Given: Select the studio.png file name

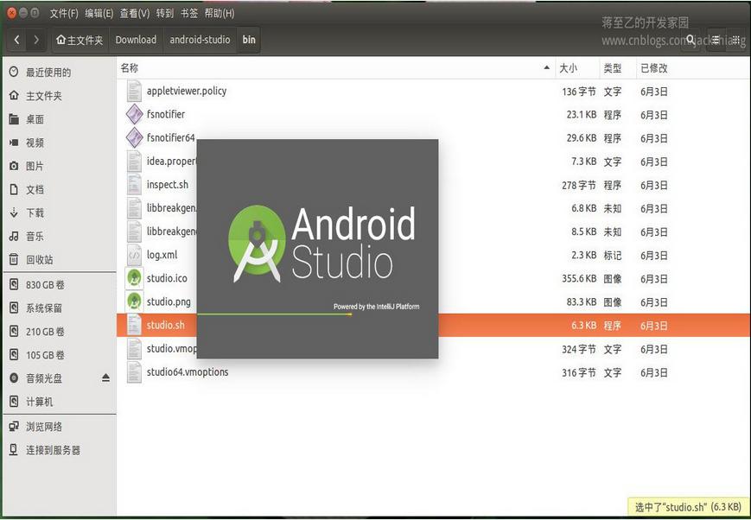Looking at the screenshot, I should pyautogui.click(x=169, y=301).
